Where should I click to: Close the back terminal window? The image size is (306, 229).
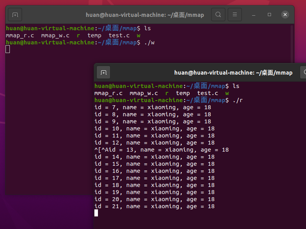(x=285, y=15)
